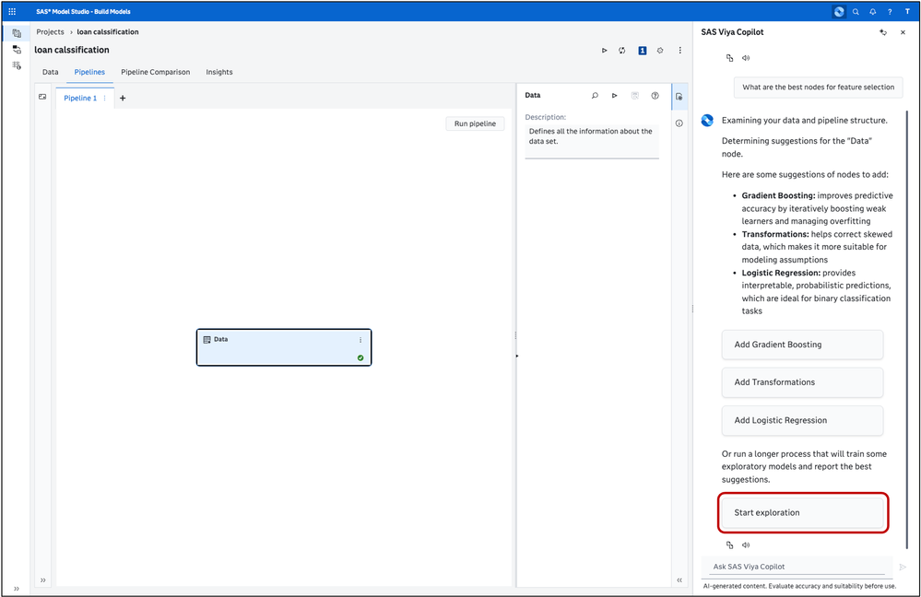Image resolution: width=921 pixels, height=597 pixels.
Task: Click the Ask SAS Viya Copilot input
Action: pos(798,567)
